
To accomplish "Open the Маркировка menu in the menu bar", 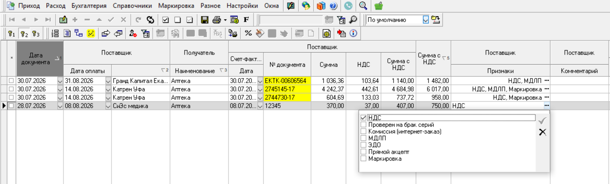I will 176,6.
